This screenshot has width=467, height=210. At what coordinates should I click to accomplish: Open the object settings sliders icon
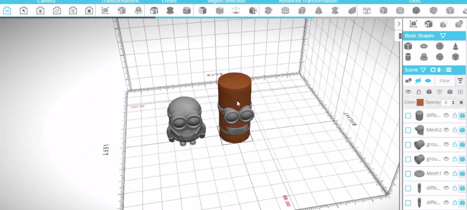(461, 92)
